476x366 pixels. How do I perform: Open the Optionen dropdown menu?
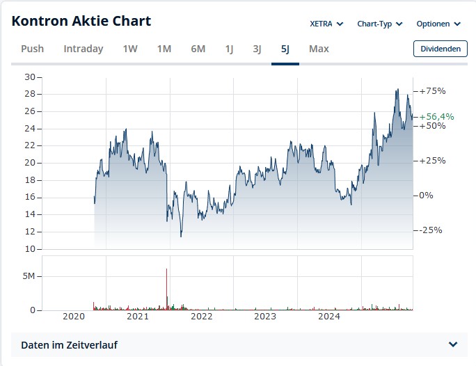[438, 24]
